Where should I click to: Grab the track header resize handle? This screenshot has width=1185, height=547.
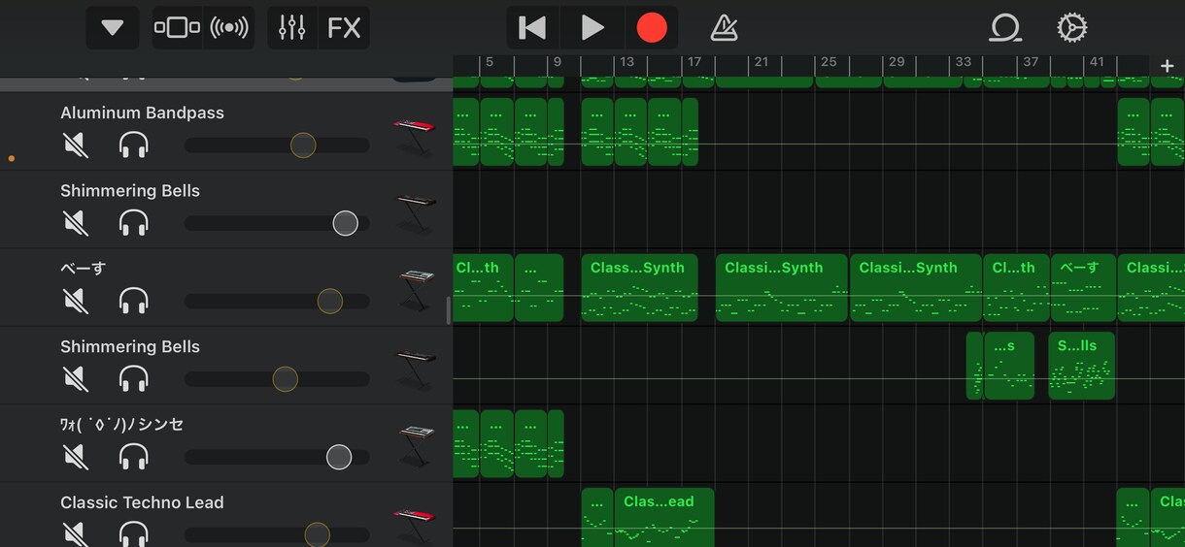click(448, 310)
